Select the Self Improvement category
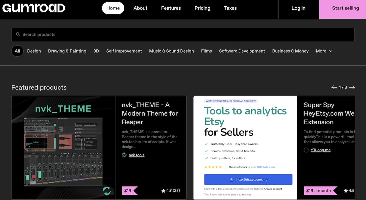Viewport: 366px width, 200px height. pyautogui.click(x=124, y=51)
